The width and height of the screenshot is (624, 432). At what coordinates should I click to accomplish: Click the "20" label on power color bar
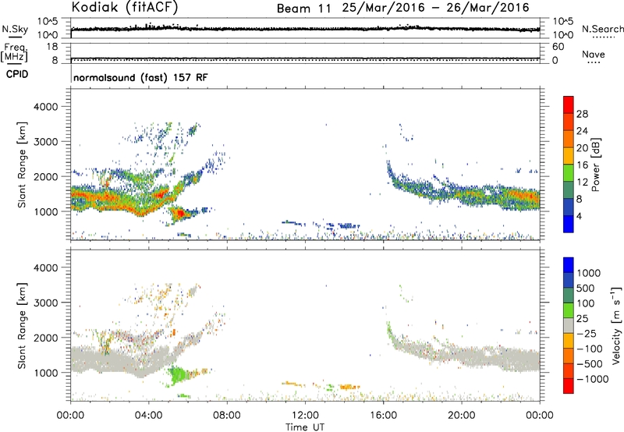point(582,148)
